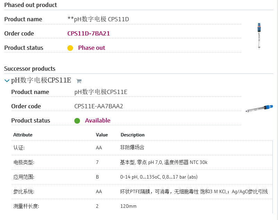Add CPS11E to cart via cart icon
Image resolution: width=278 pixels, height=220 pixels.
click(79, 81)
